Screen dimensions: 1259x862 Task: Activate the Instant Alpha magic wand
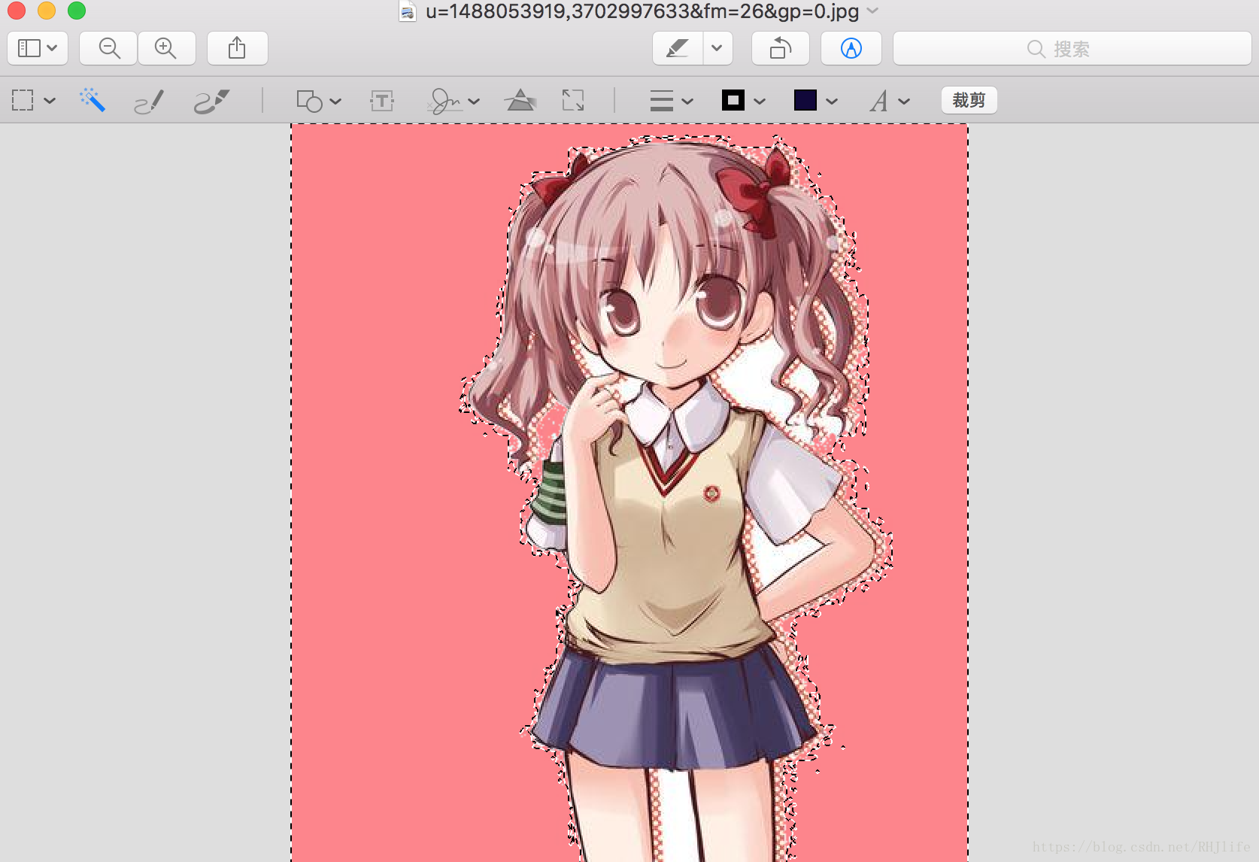93,100
